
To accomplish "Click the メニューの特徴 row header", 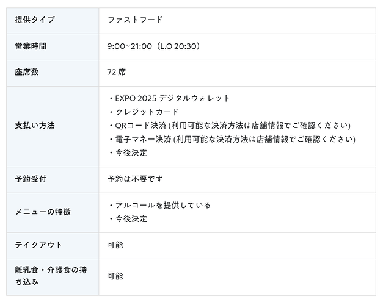I will [x=43, y=212].
